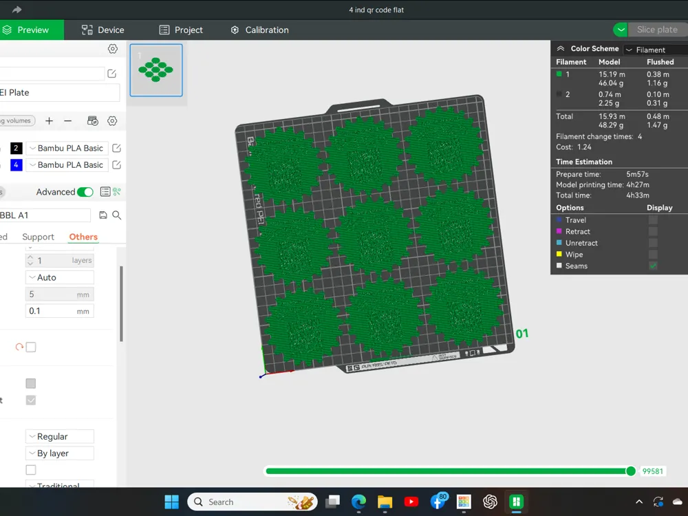This screenshot has height=516, width=688.
Task: Tick the checkbox below By layer
Action: 31,470
